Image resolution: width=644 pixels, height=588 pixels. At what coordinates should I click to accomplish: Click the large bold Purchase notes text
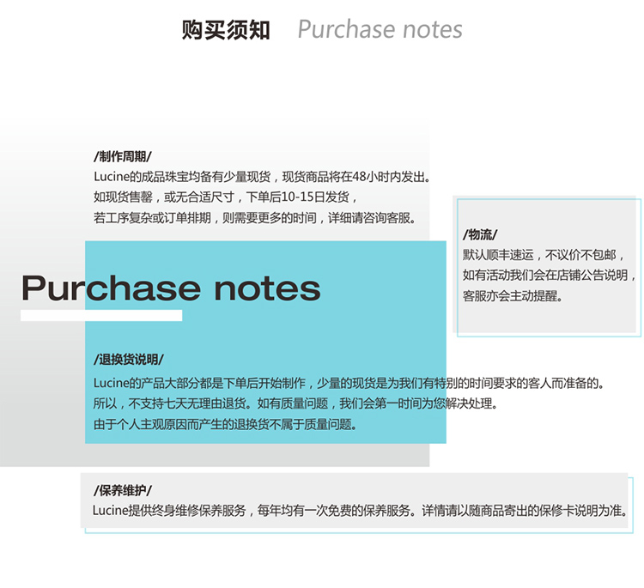click(170, 288)
